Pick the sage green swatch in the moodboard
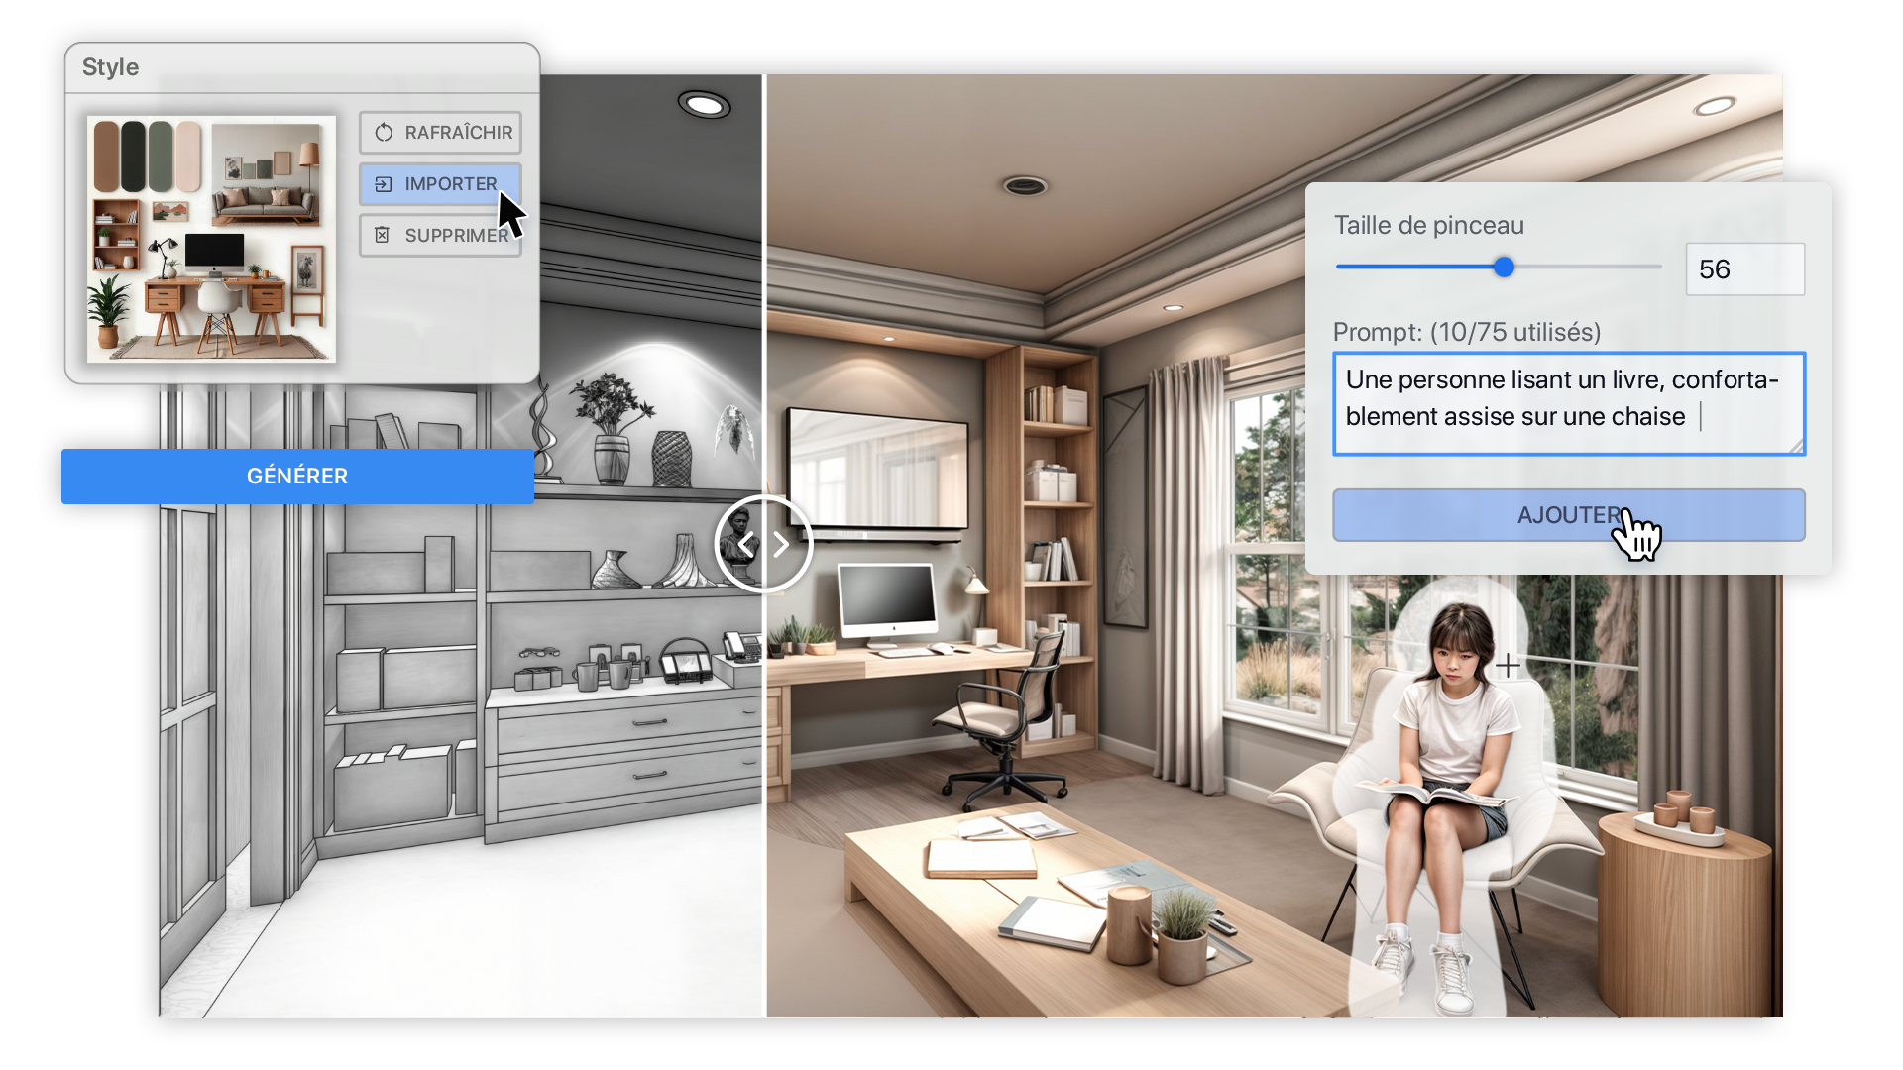The image size is (1903, 1070). [161, 157]
